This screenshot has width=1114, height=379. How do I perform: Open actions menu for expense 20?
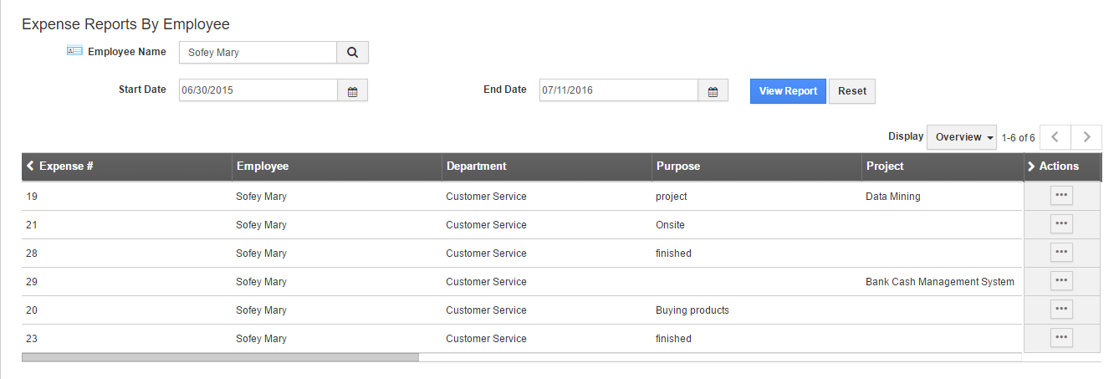click(1061, 310)
